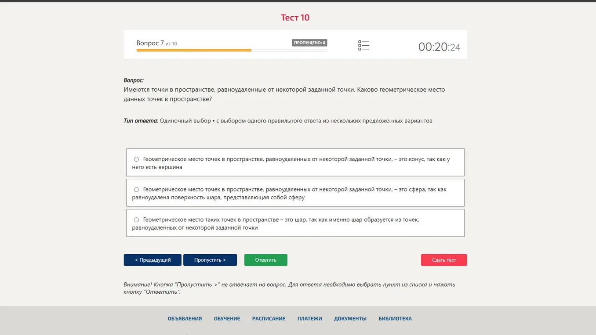
Task: Click the question text Имеются точки в пространстве
Action: coord(284,94)
